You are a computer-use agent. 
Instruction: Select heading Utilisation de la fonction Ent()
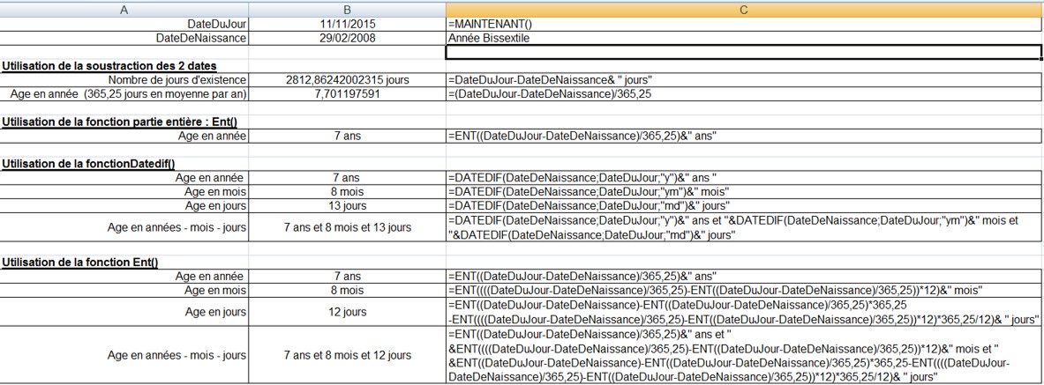tap(80, 262)
